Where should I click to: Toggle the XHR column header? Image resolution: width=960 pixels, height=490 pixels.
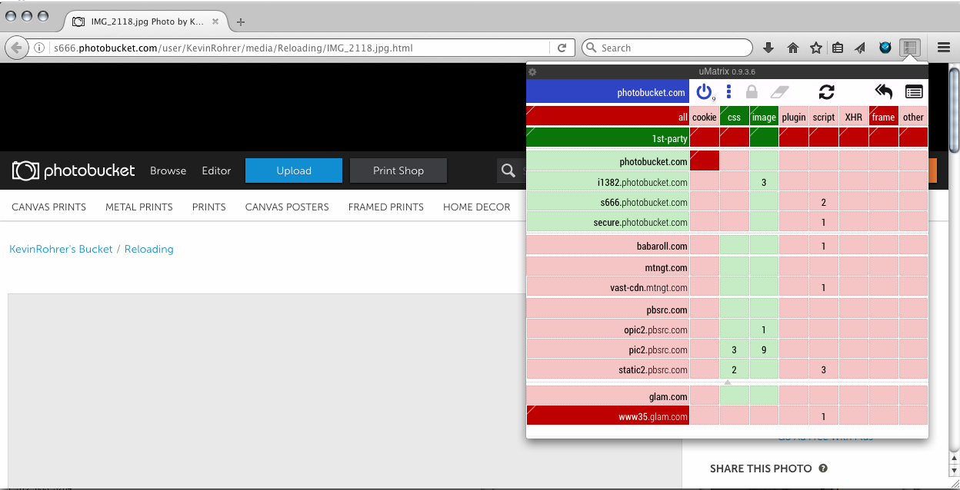pyautogui.click(x=854, y=117)
